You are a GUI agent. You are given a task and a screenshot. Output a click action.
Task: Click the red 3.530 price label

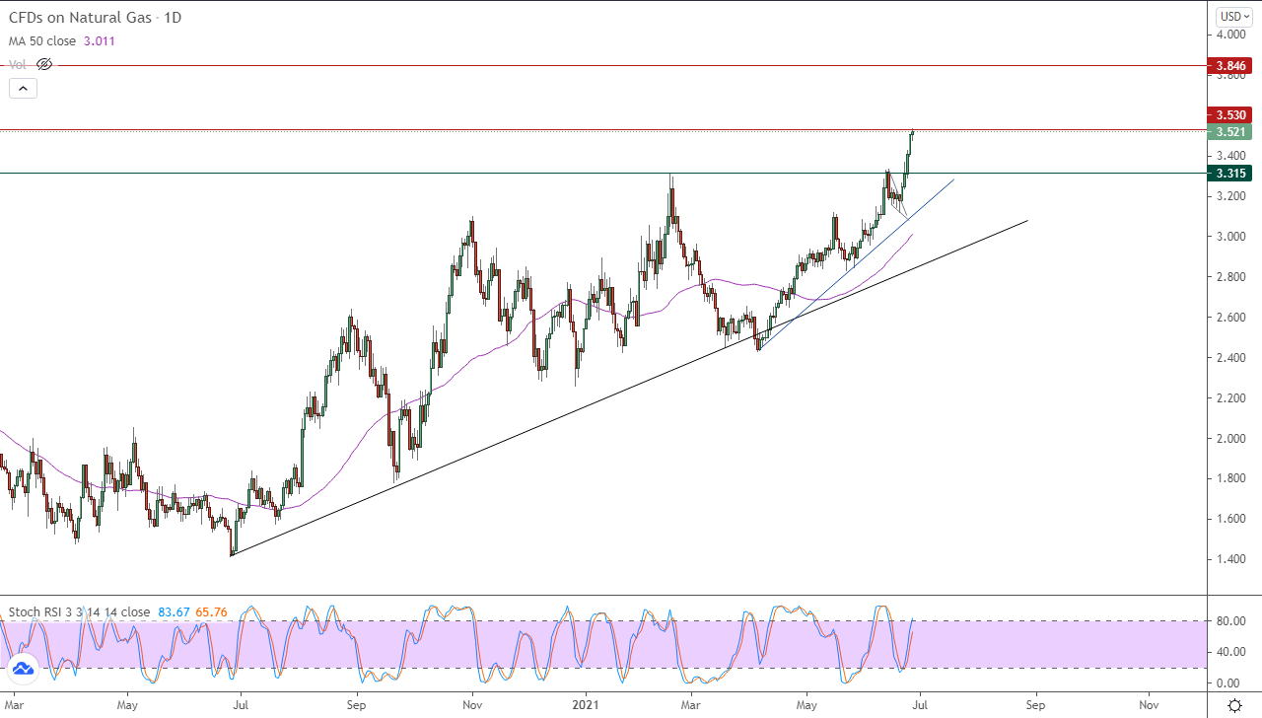point(1231,115)
